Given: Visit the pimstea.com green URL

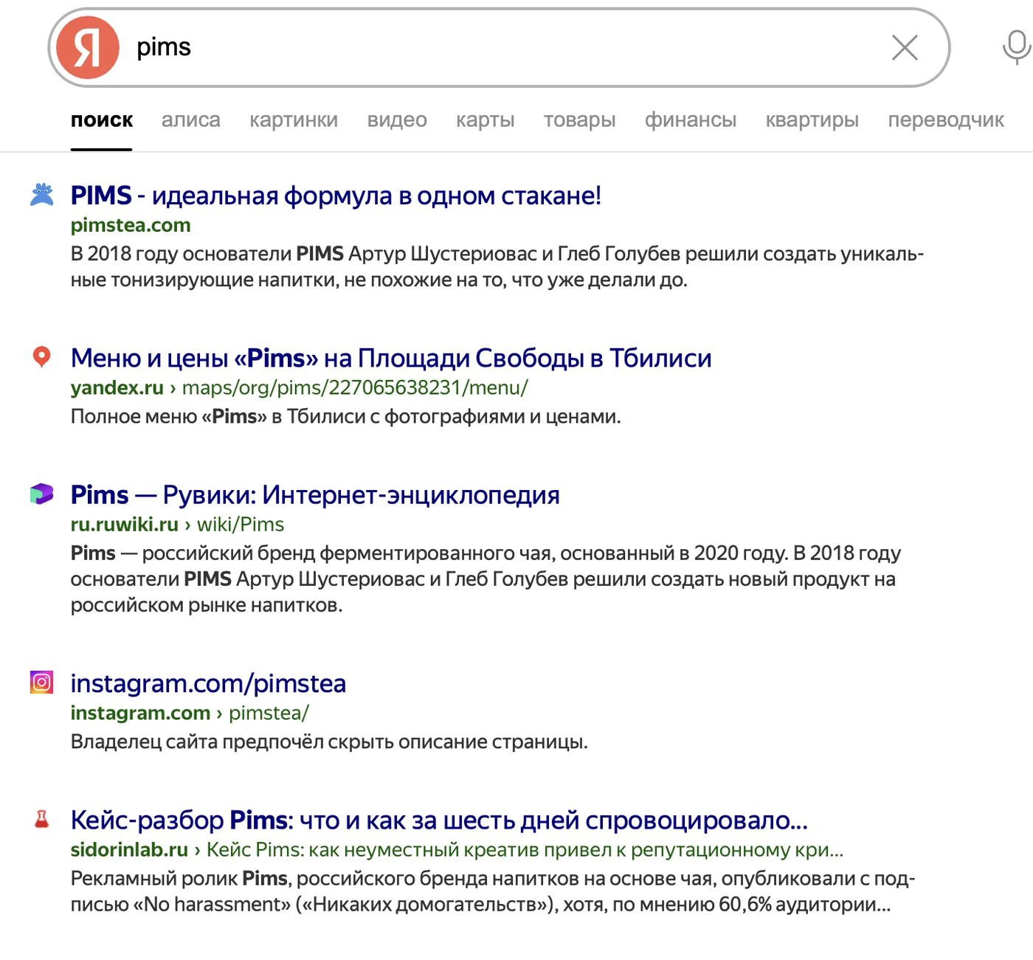Looking at the screenshot, I should pos(131,225).
